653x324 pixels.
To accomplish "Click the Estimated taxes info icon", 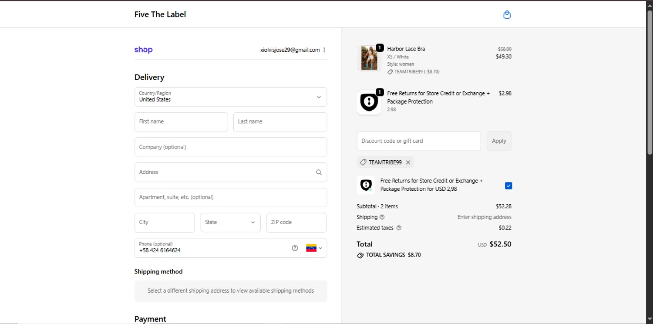I will pos(399,228).
